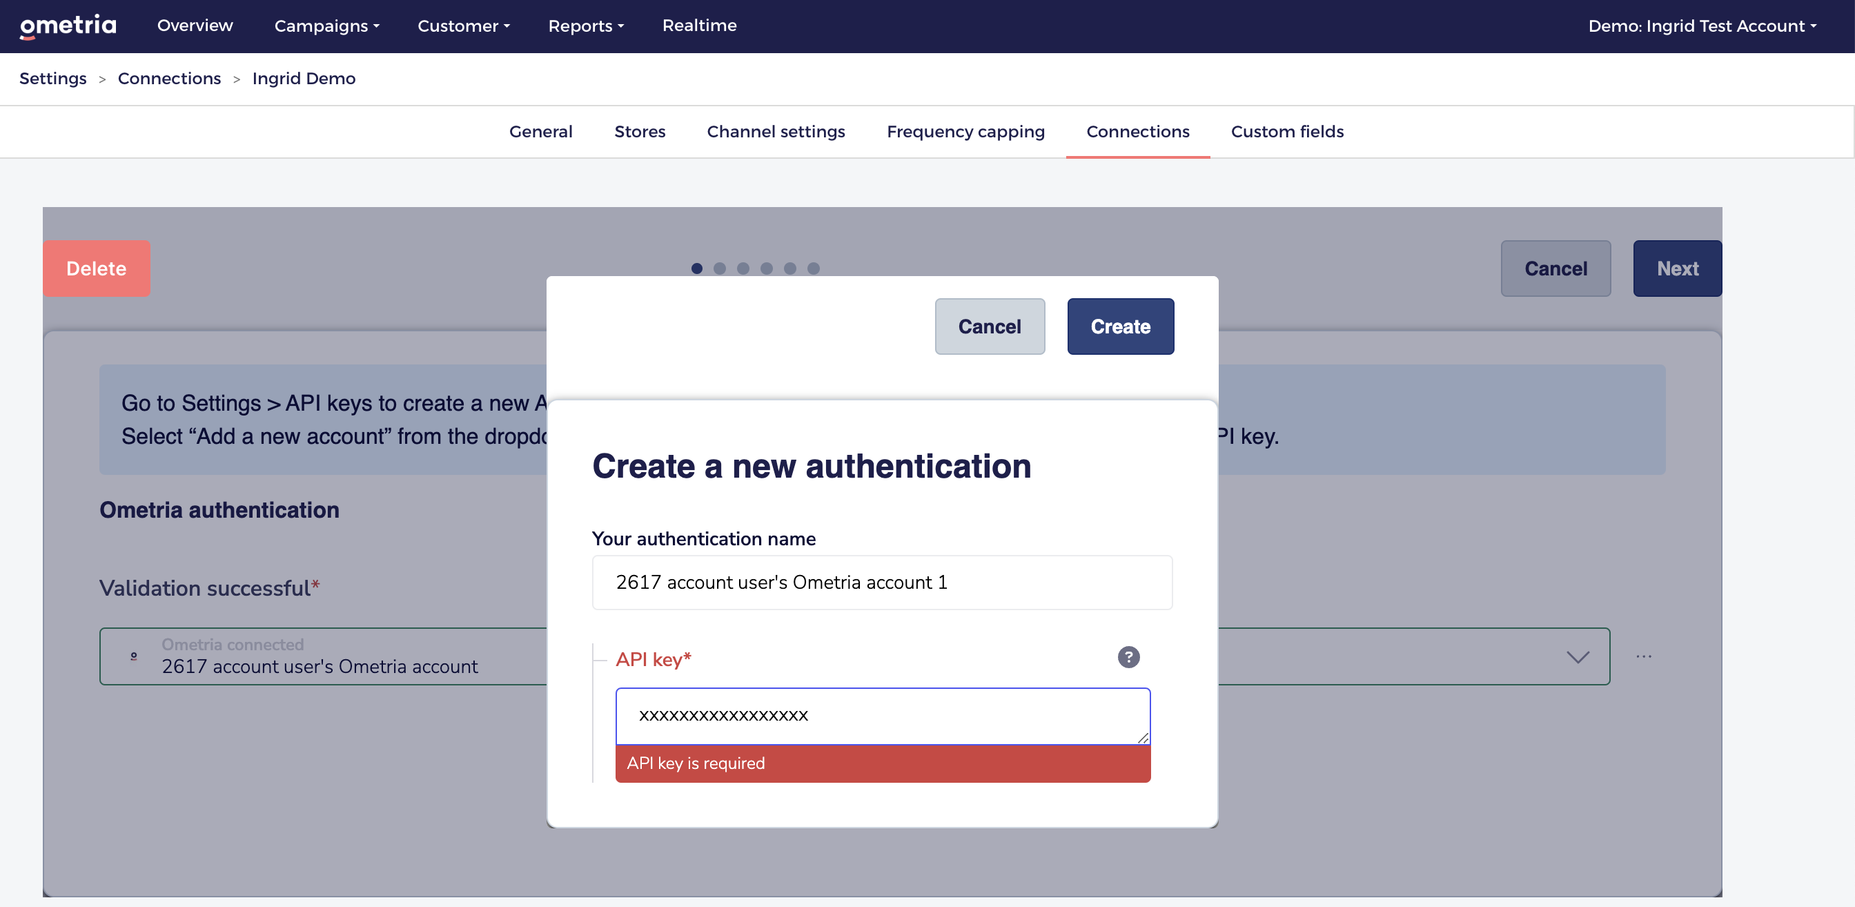1855x907 pixels.
Task: Click the red Delete button
Action: [97, 268]
